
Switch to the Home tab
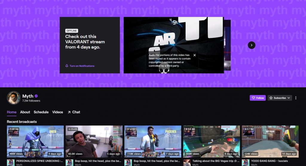tap(12, 112)
